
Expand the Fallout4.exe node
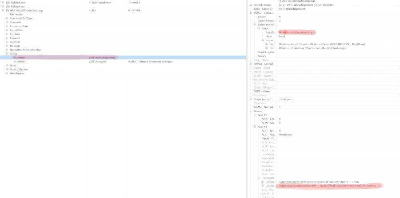pos(3,6)
